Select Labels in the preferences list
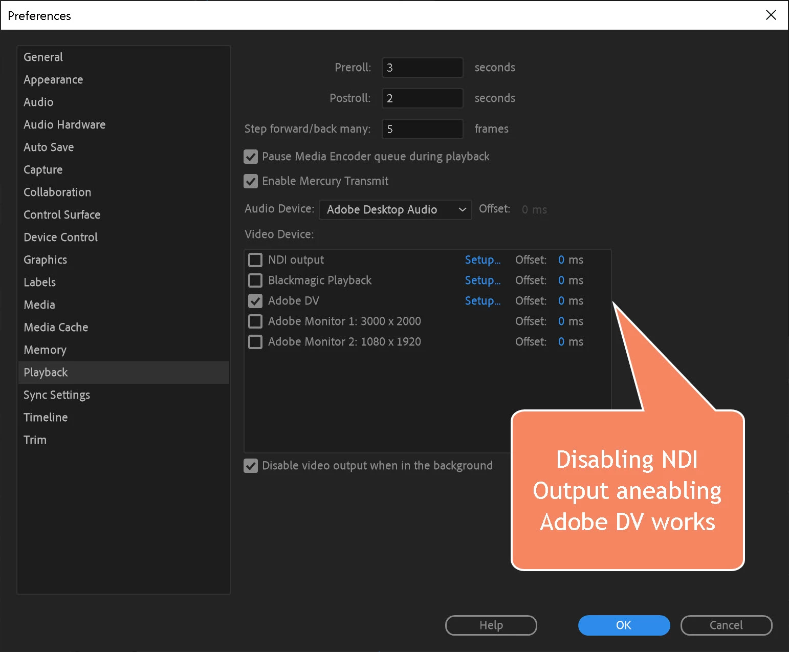 coord(123,282)
